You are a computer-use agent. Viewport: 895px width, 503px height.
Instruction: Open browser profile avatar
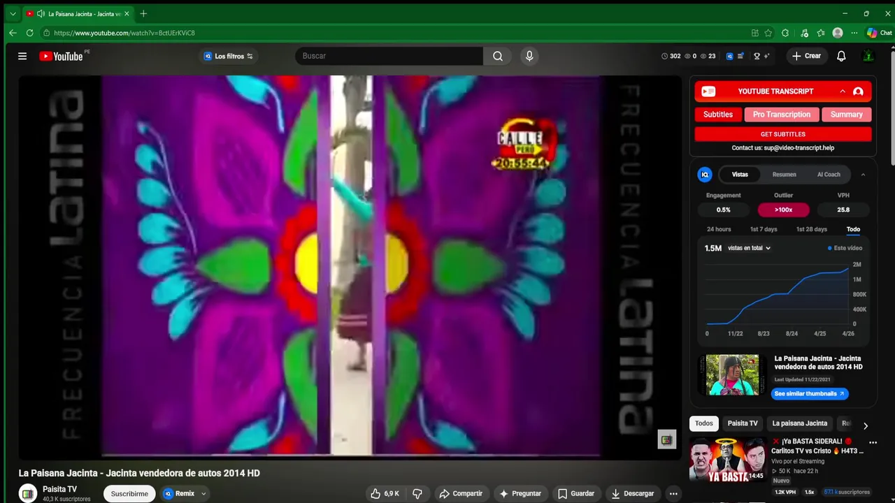(838, 33)
